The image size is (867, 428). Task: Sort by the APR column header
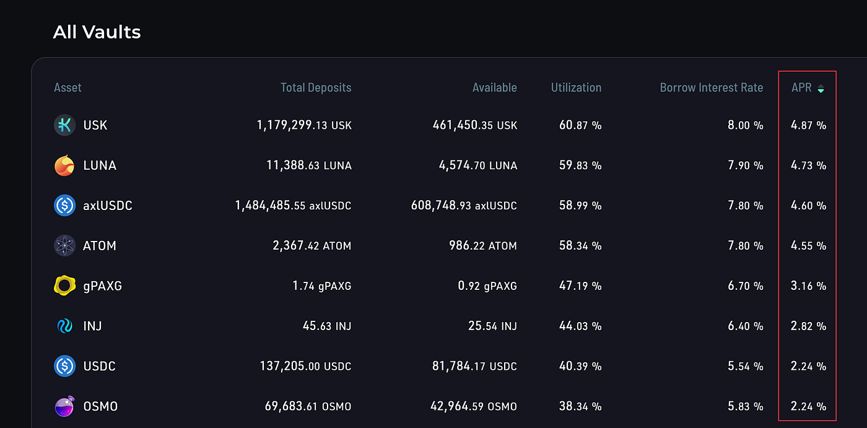(801, 88)
